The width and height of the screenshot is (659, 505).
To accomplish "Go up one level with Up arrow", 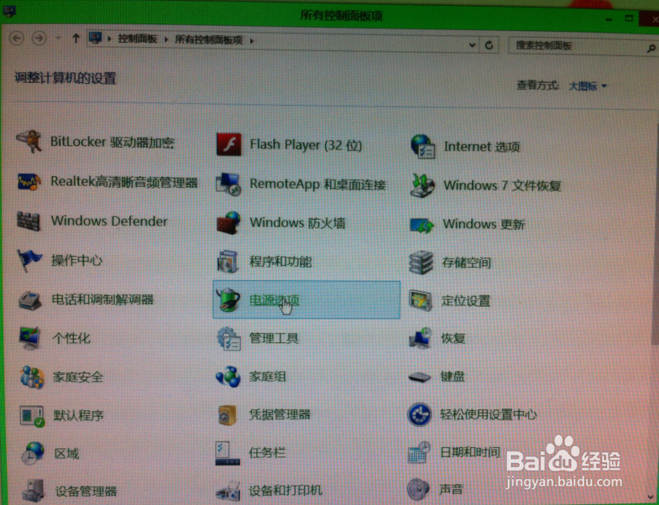I will (x=76, y=39).
